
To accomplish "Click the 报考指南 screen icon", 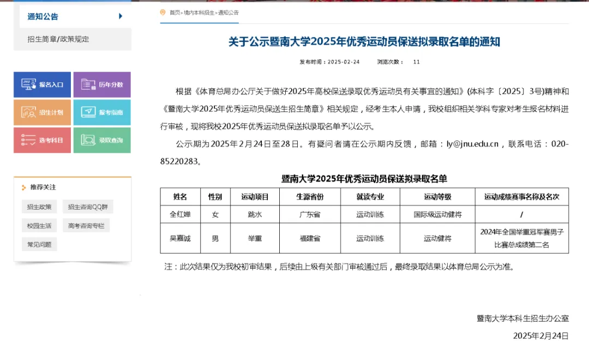I will pos(88,112).
